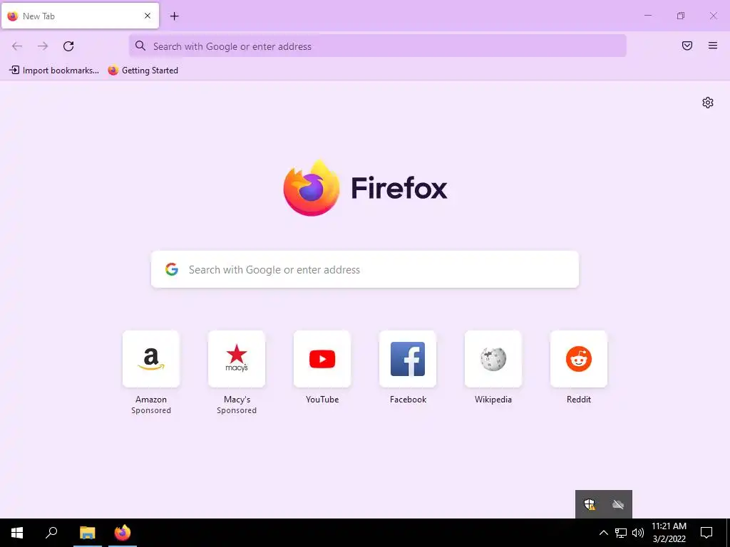Click the Google logo in search box
Viewport: 730px width, 547px height.
pyautogui.click(x=172, y=269)
